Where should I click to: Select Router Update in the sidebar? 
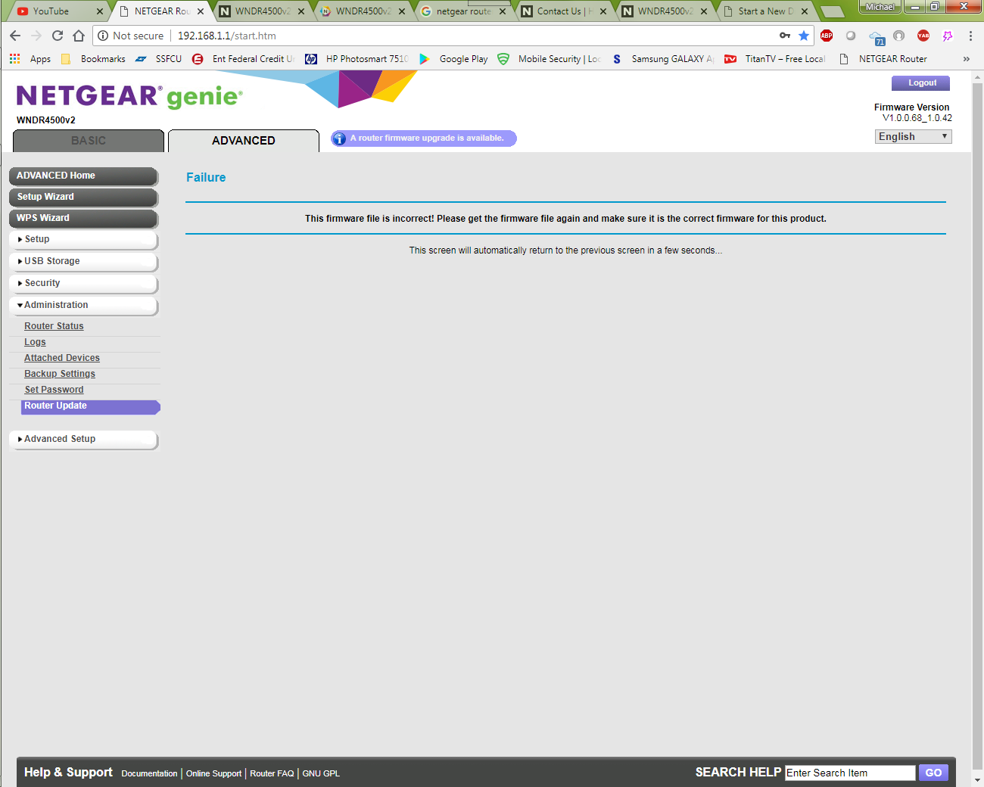tap(92, 406)
